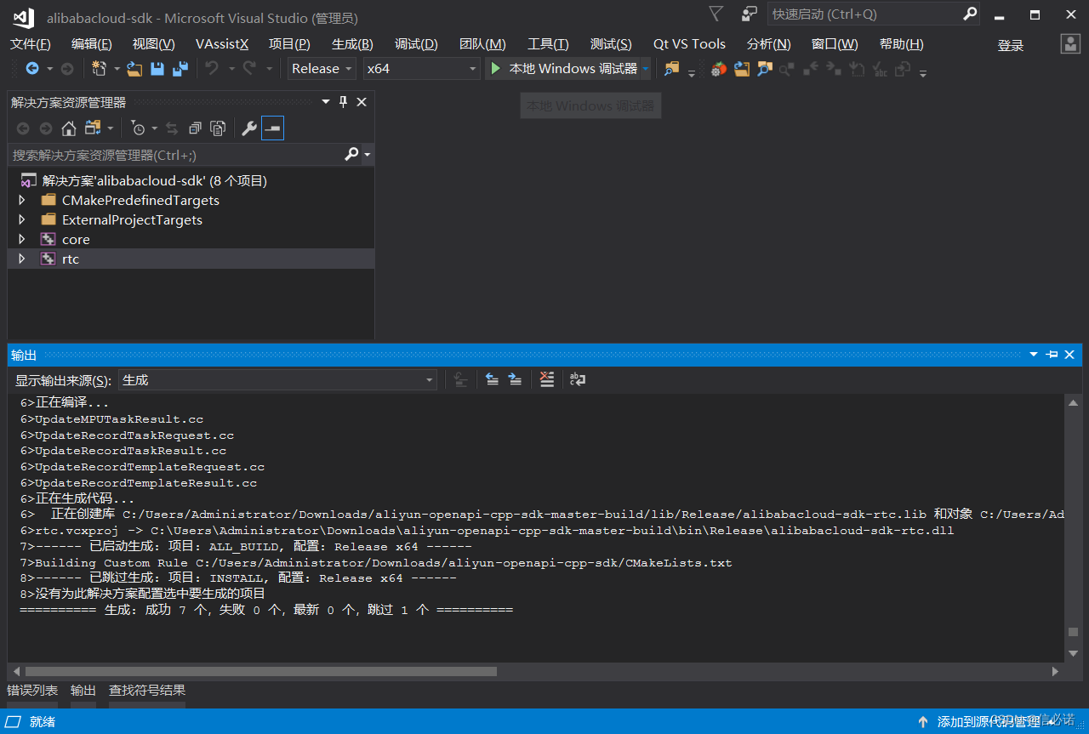Click the Find in Files icon
1089x734 pixels.
click(x=672, y=69)
